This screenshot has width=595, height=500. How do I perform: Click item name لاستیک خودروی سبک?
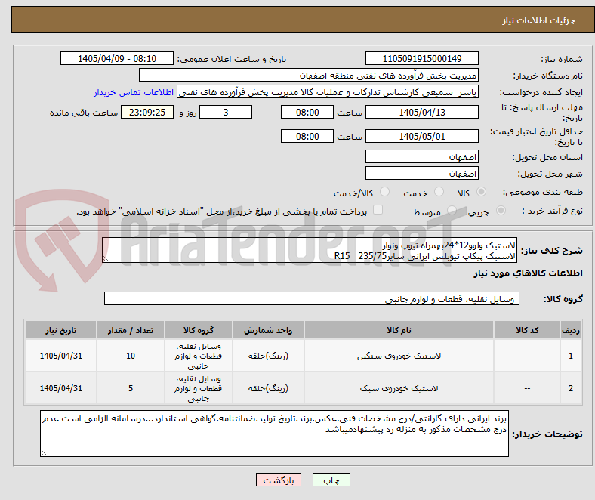(x=399, y=388)
